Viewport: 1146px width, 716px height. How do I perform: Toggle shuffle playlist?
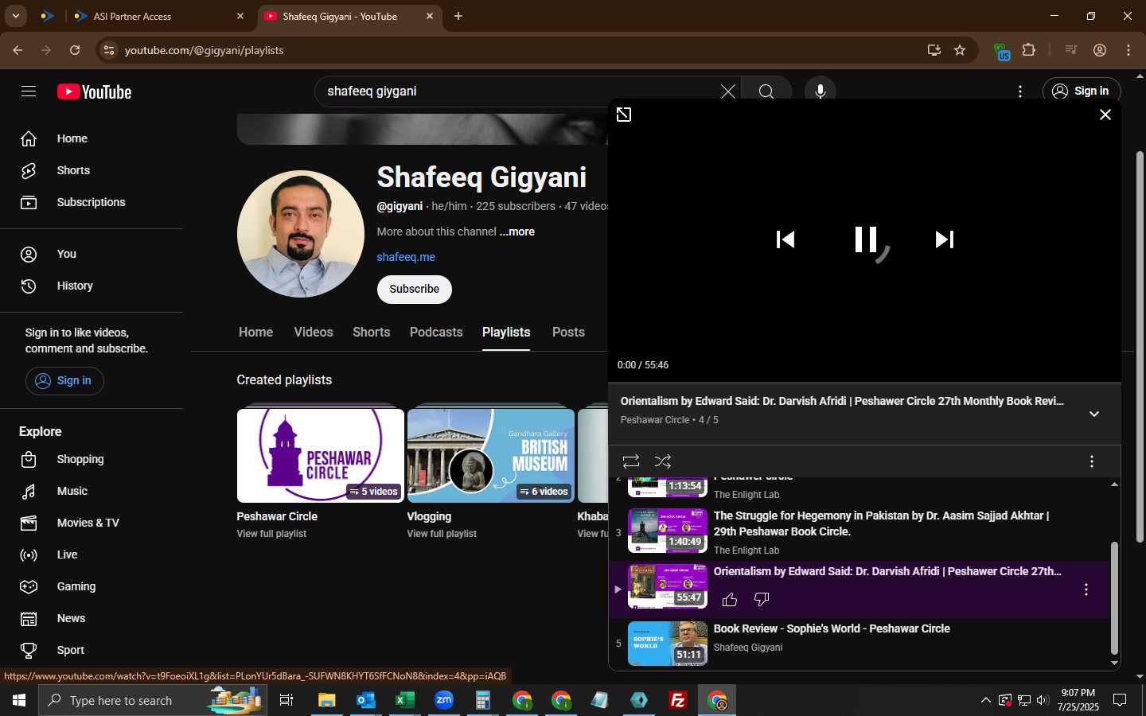click(x=663, y=461)
